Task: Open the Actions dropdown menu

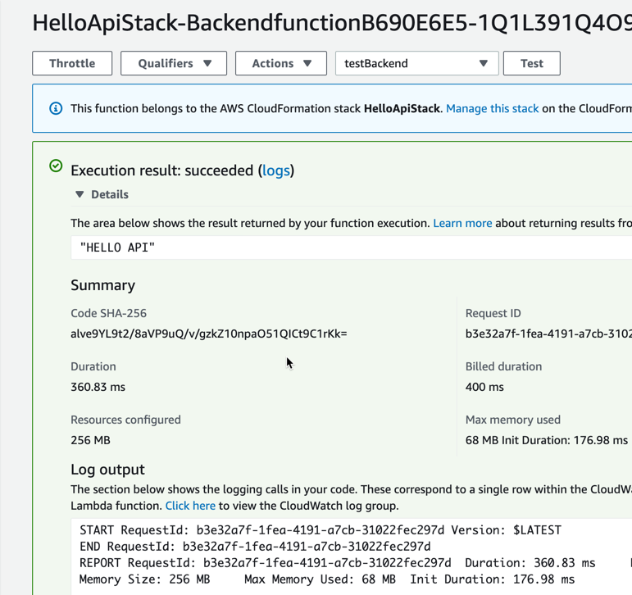Action: point(281,63)
